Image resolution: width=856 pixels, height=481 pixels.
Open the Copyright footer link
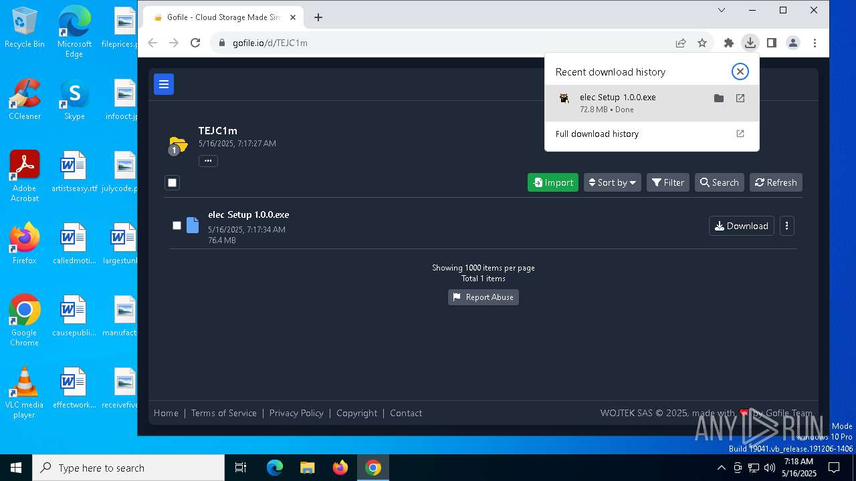point(357,413)
